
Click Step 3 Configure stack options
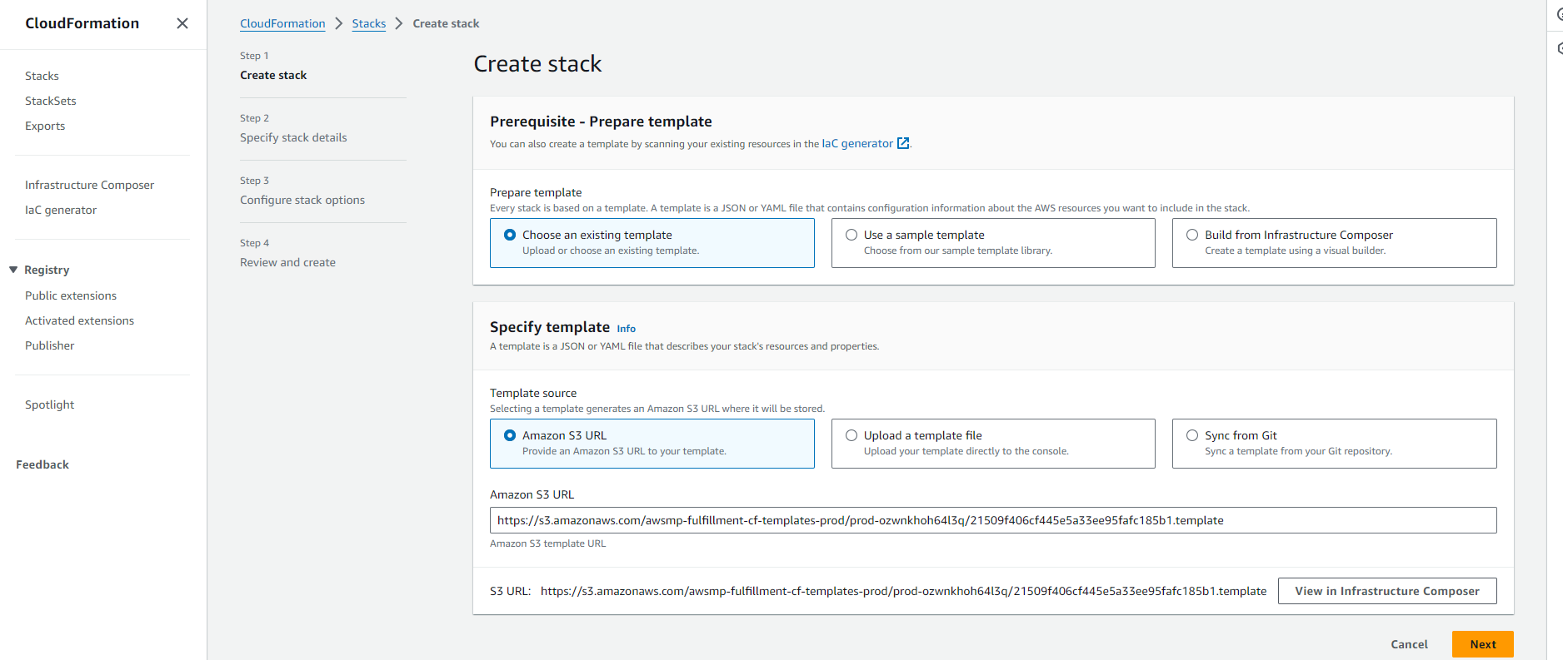[302, 200]
